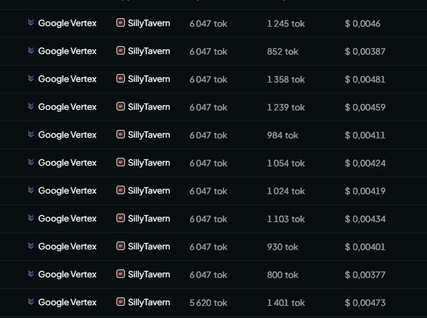Select the row costing $ 0,00481
The width and height of the screenshot is (427, 318).
[213, 79]
